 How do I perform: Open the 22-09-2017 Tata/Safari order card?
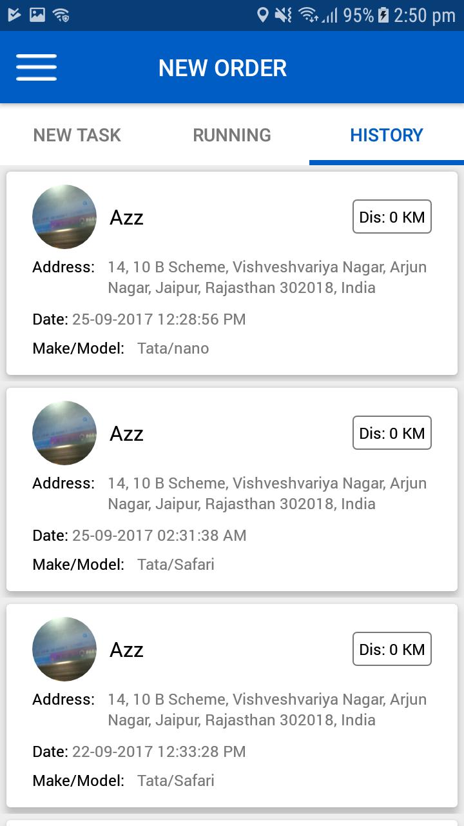(232, 736)
